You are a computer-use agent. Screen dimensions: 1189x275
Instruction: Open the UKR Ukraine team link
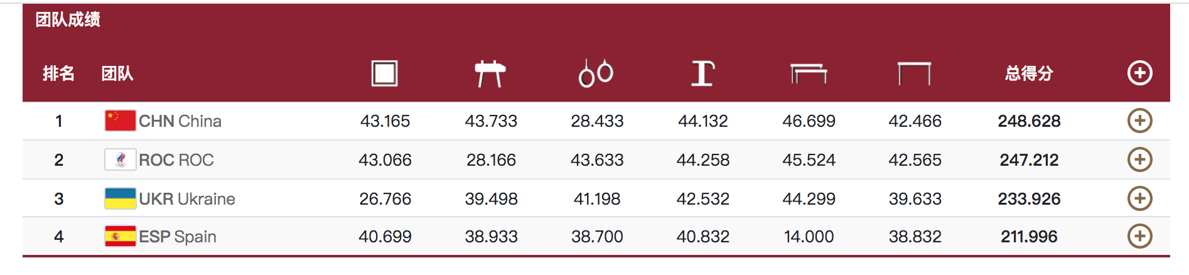187,199
